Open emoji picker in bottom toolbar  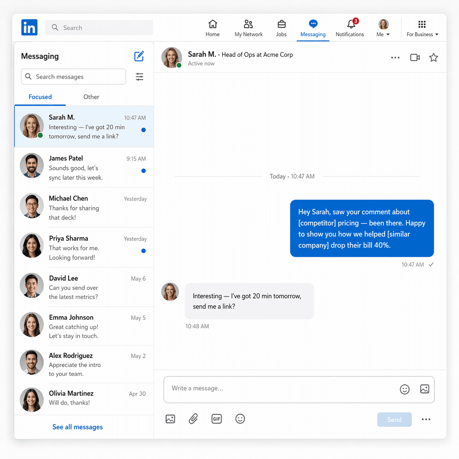pyautogui.click(x=240, y=419)
